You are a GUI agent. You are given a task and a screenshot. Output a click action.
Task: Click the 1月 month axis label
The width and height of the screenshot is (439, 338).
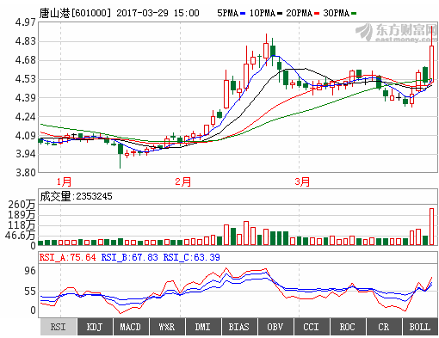[x=64, y=181]
